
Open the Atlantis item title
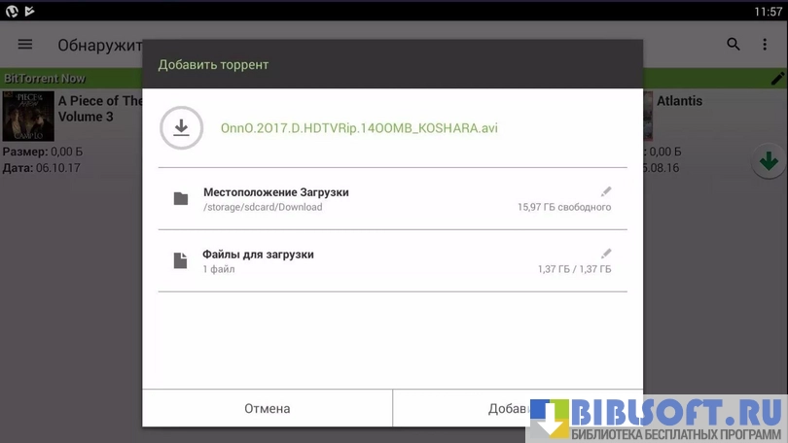click(679, 101)
